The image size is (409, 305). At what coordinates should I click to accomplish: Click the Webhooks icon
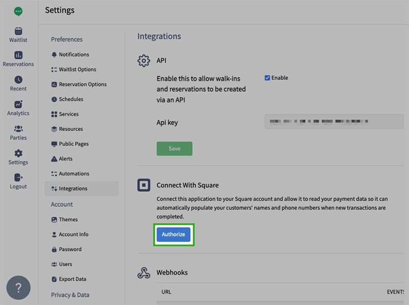[144, 272]
